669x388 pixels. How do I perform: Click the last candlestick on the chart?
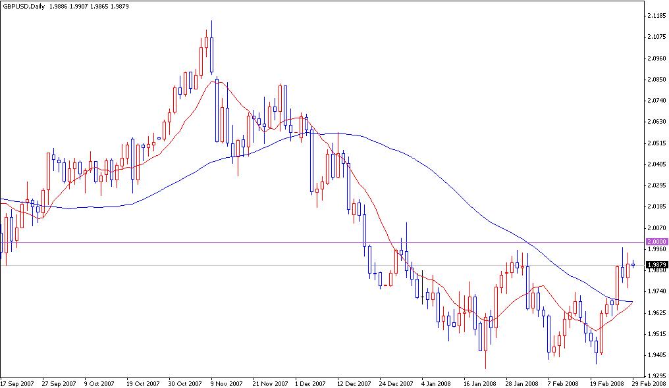[633, 264]
